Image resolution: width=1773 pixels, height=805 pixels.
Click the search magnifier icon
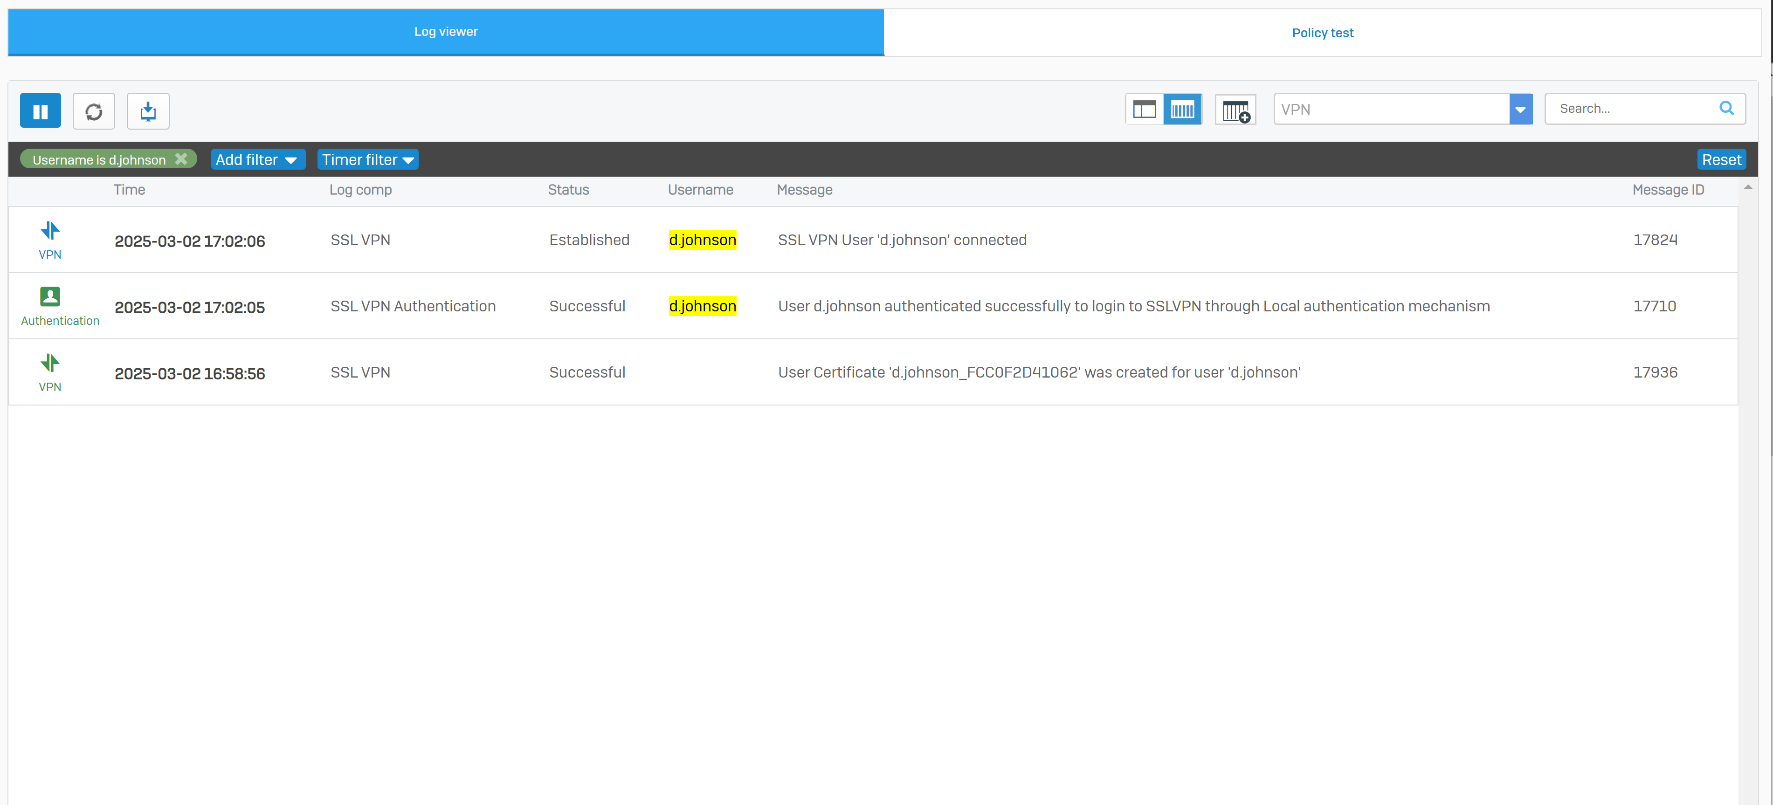(1726, 108)
